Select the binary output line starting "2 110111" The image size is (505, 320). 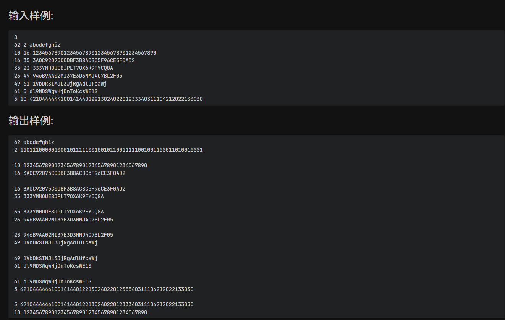point(108,150)
